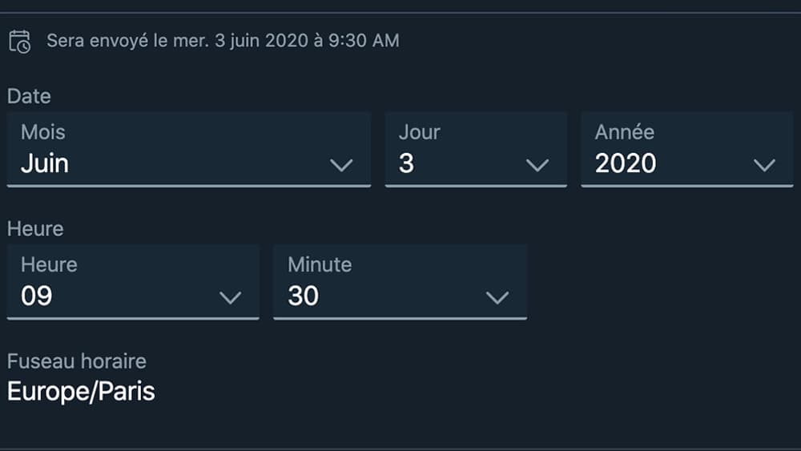This screenshot has width=801, height=451.
Task: Click the "Fuseau horaire" label
Action: pos(77,361)
